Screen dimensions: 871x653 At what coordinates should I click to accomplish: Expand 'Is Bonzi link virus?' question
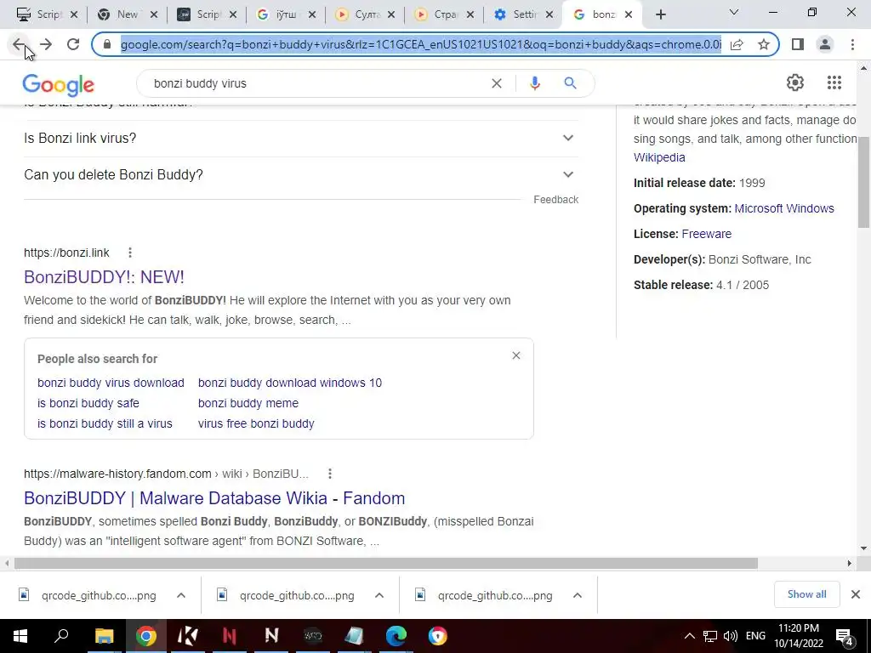click(301, 139)
